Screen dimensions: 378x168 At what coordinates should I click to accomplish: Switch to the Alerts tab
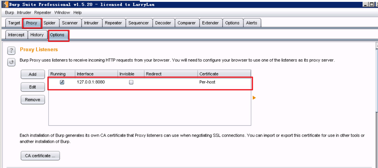[x=252, y=23]
